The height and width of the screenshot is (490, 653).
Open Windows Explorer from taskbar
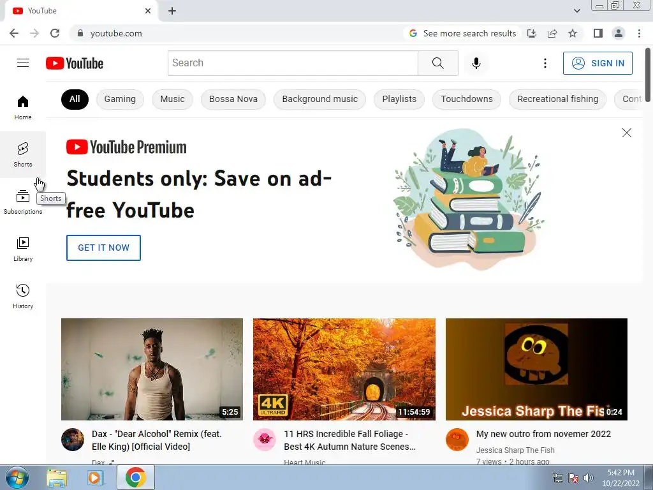point(57,477)
